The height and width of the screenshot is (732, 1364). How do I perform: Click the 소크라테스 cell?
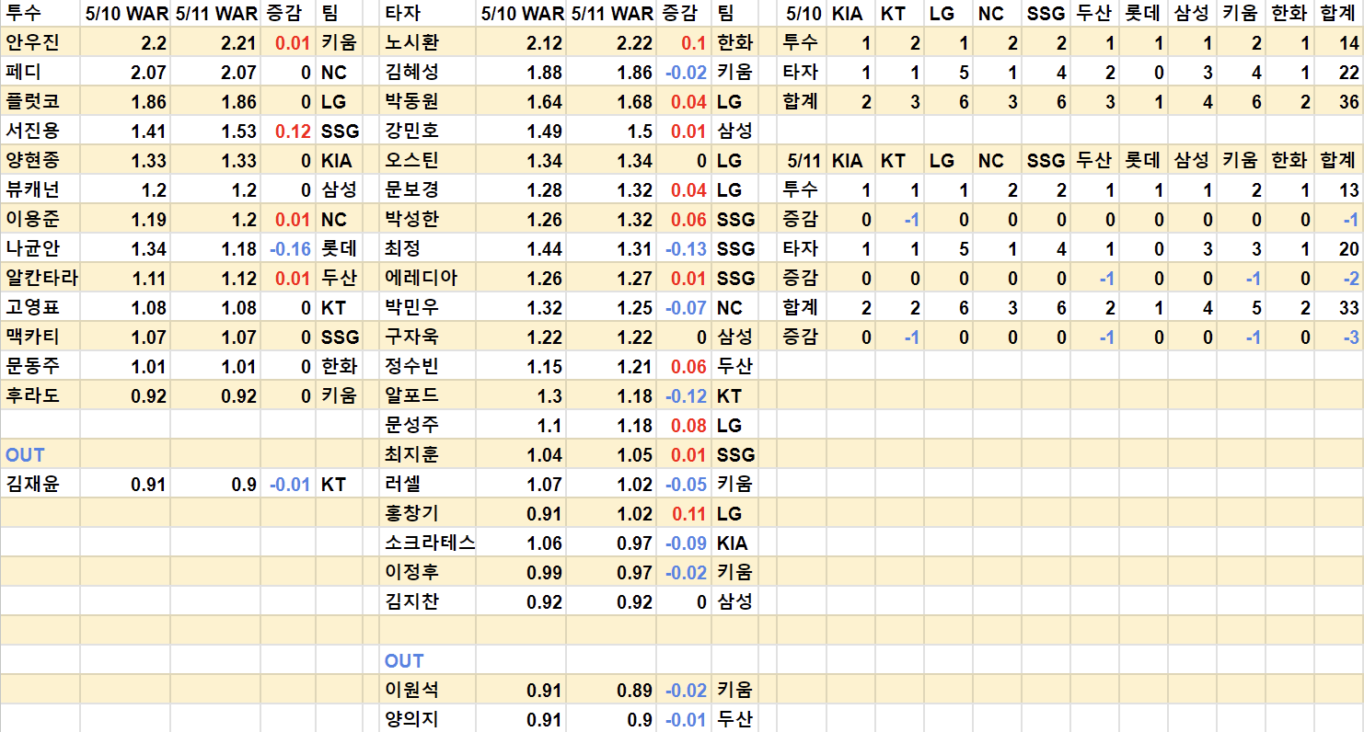click(430, 543)
